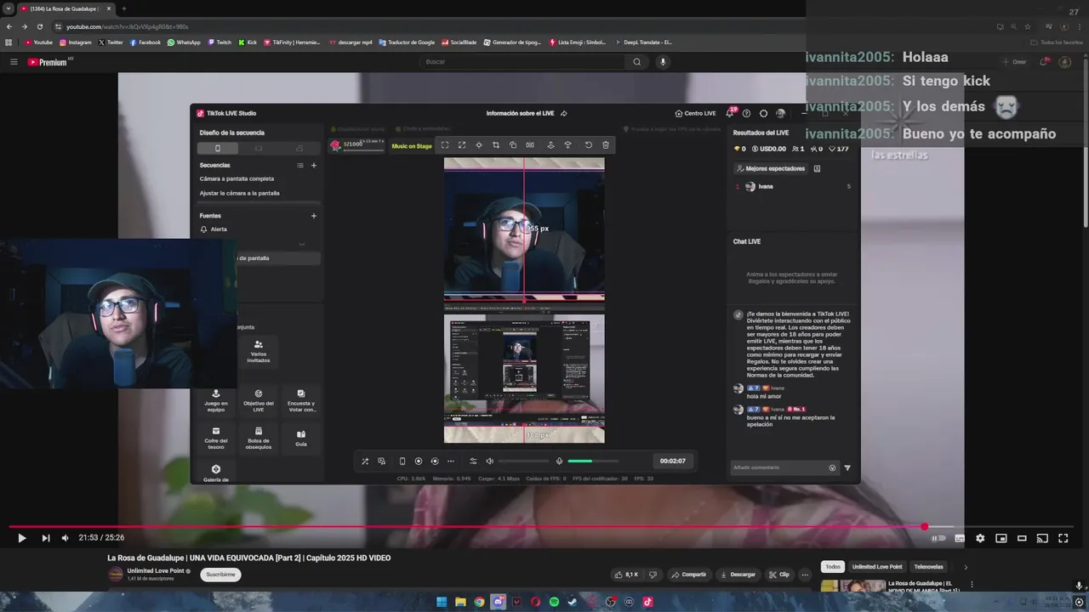
Task: Click the share arrow next to Información sobre el LIVE
Action: [563, 113]
